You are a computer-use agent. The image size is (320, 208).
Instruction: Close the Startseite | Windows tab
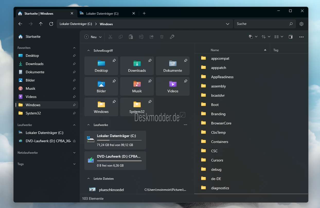click(72, 13)
